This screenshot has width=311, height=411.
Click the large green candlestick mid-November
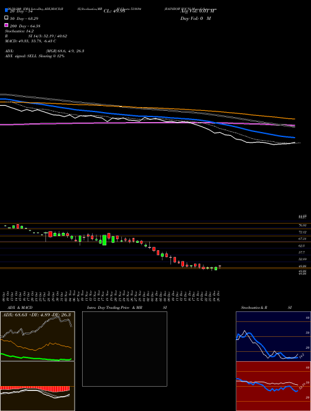104,240
